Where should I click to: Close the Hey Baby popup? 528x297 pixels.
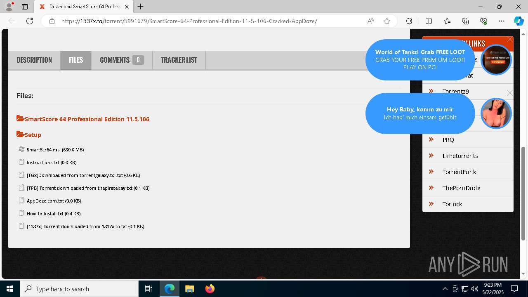[510, 93]
